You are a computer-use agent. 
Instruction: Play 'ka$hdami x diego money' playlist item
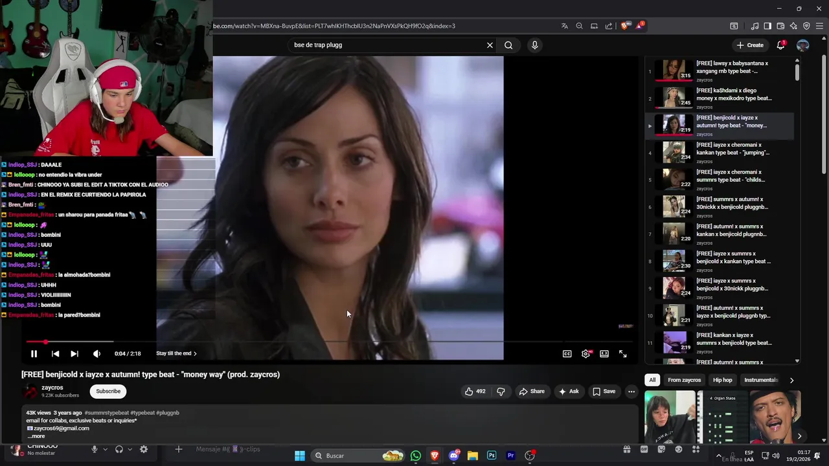tap(721, 97)
